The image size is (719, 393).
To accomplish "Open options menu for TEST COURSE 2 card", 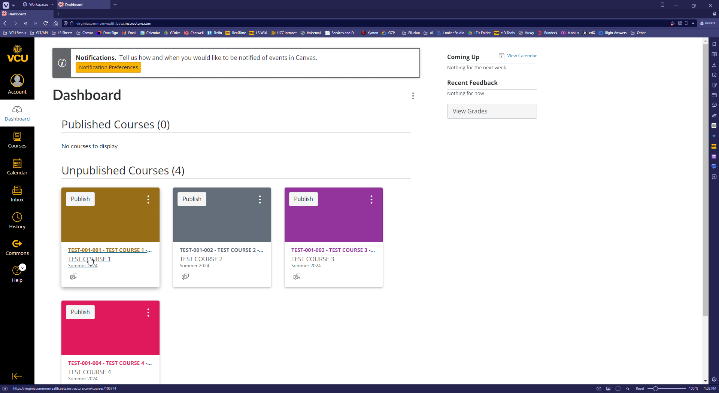I will (260, 199).
